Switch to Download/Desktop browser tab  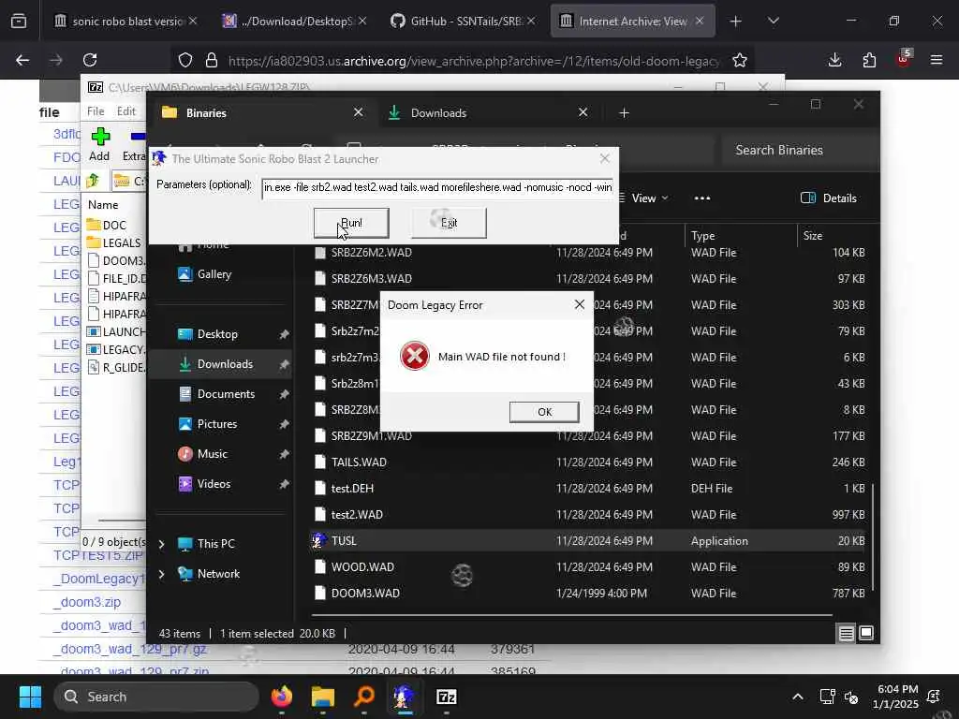(293, 21)
